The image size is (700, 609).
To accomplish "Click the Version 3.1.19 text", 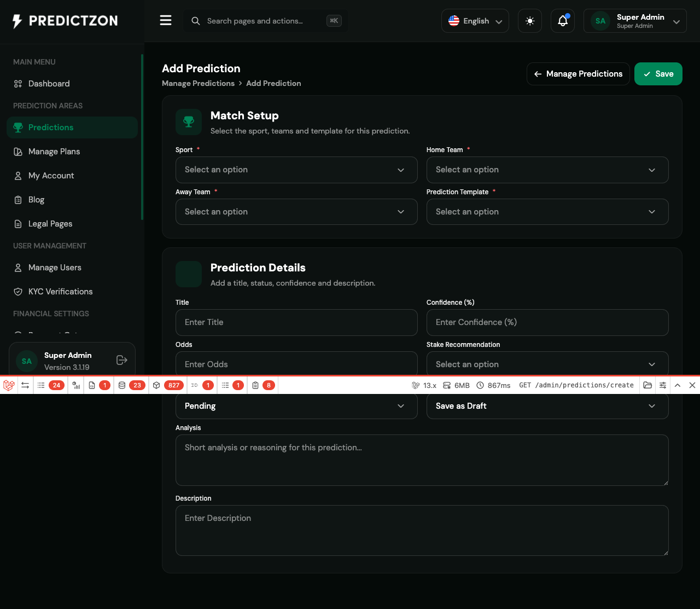I will click(67, 367).
